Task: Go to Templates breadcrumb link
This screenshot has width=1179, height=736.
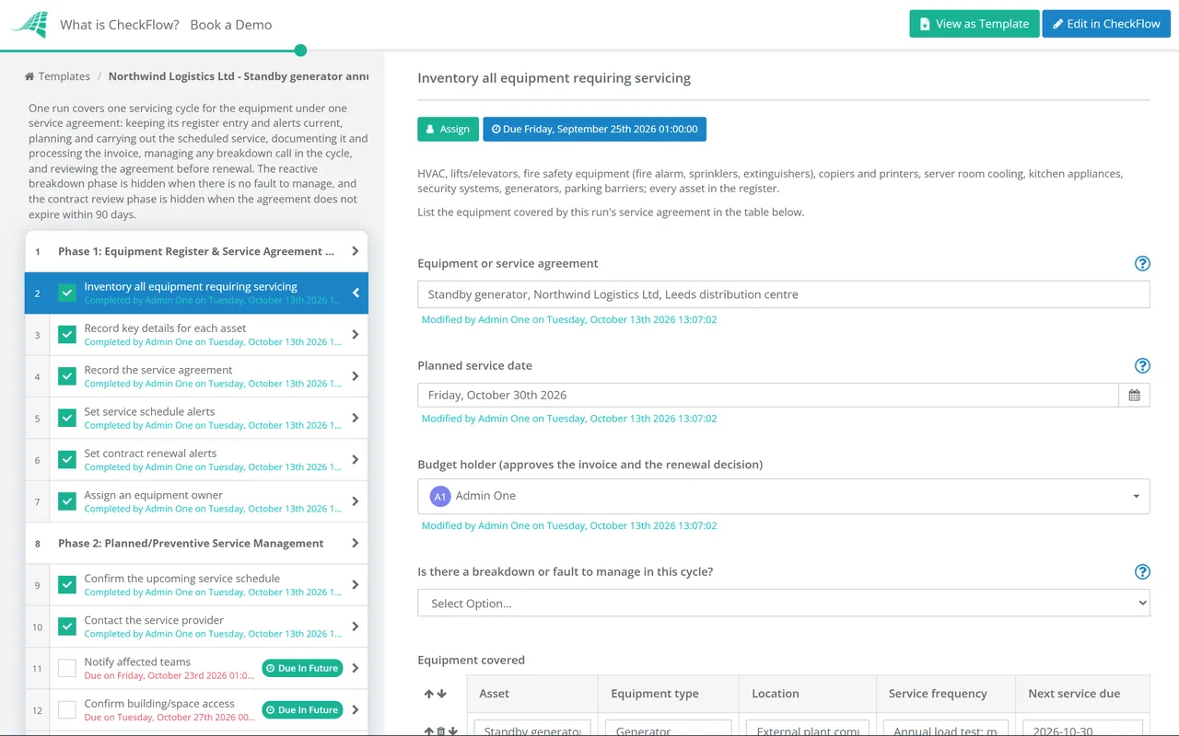Action: pyautogui.click(x=64, y=76)
